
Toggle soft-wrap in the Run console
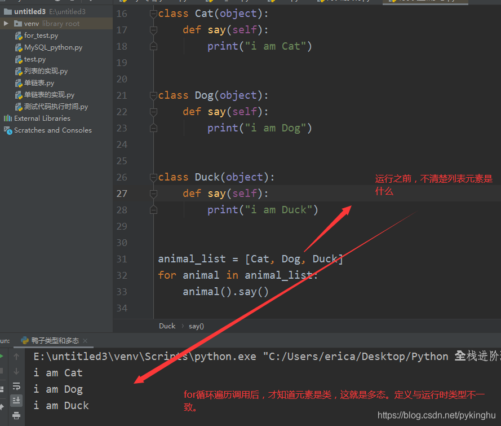coord(16,386)
